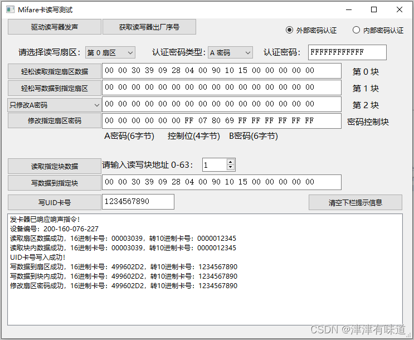
Task: Click 轻松写数据到指定扇区 button
Action: pyautogui.click(x=55, y=88)
